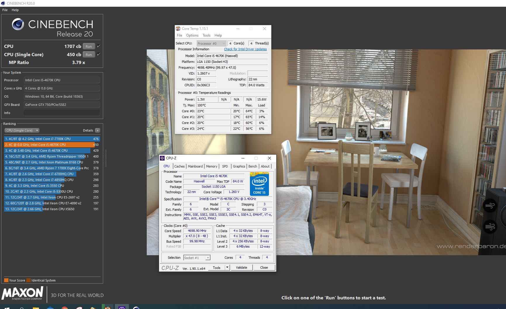Open File Explorer folder icon in taskbar

pyautogui.click(x=36, y=307)
